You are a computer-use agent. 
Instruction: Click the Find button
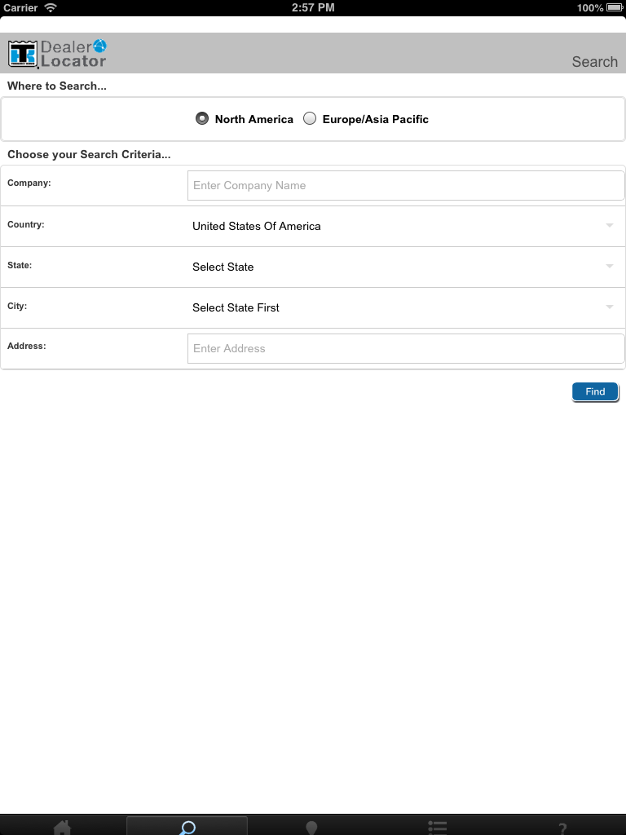(595, 391)
